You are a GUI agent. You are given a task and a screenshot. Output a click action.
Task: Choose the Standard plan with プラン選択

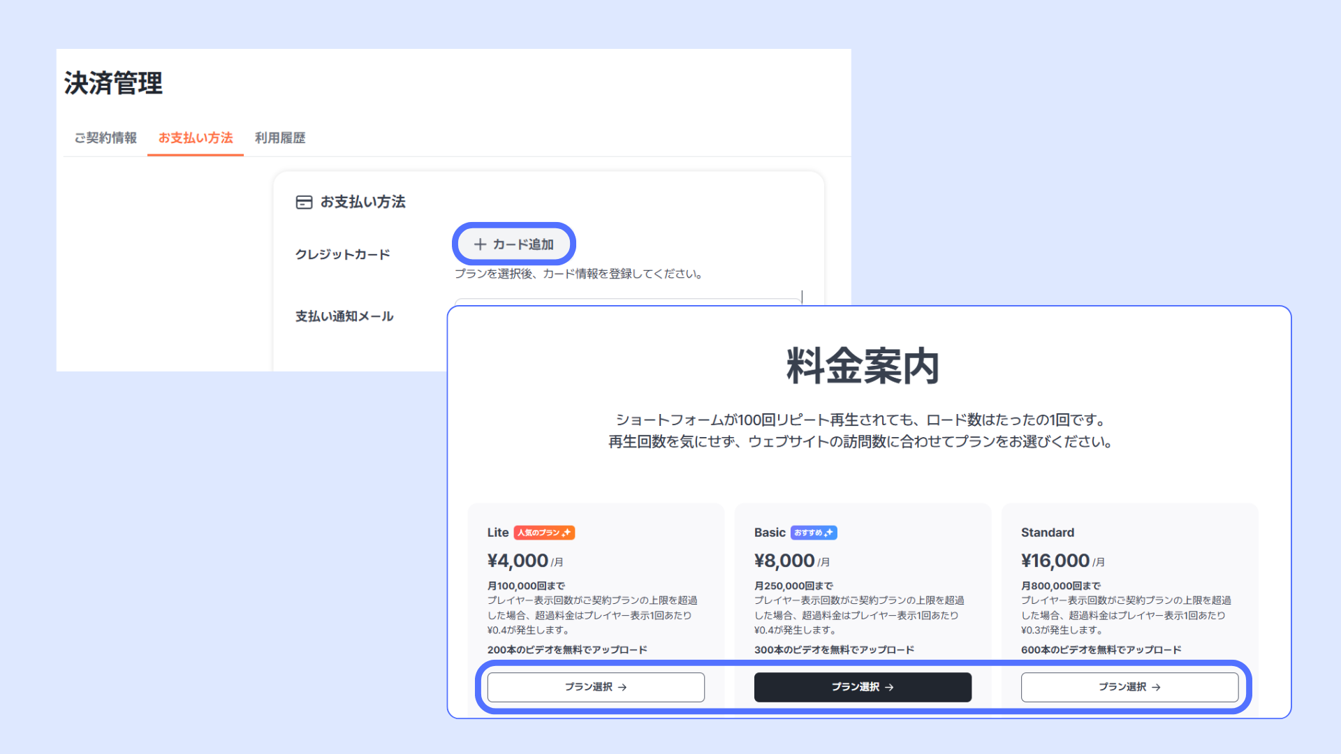click(x=1129, y=687)
